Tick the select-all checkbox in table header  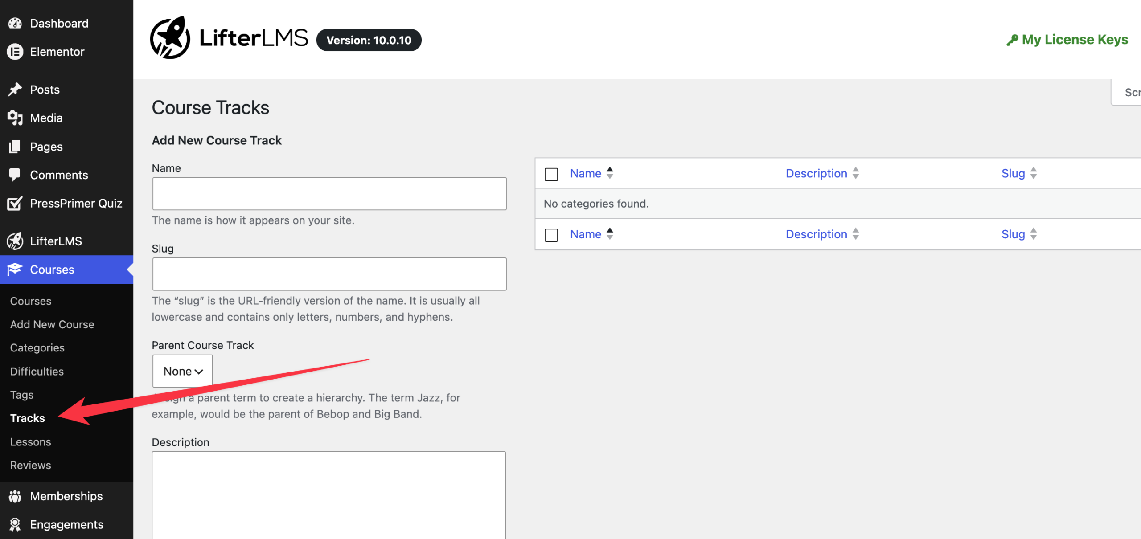551,174
